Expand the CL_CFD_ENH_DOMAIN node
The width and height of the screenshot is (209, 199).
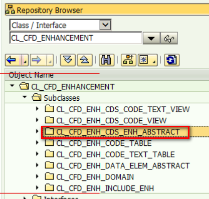click(x=37, y=176)
